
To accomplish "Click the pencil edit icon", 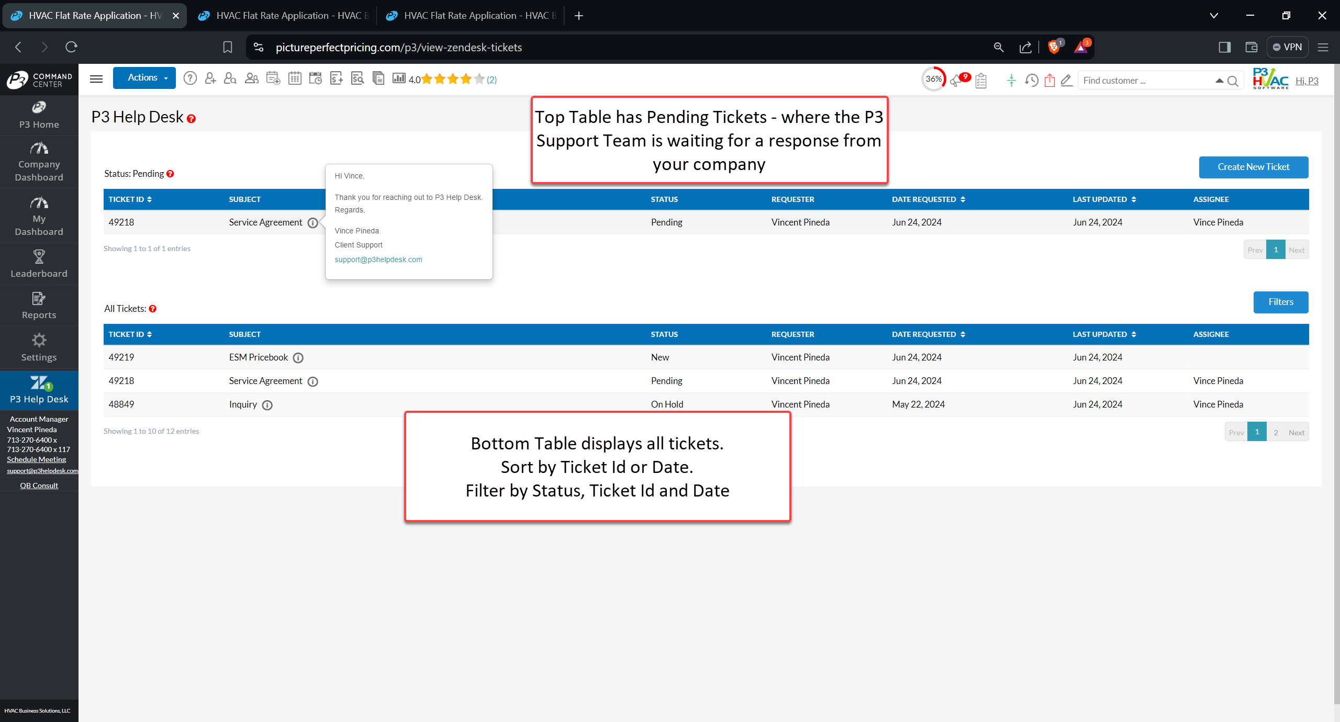I will click(1066, 80).
